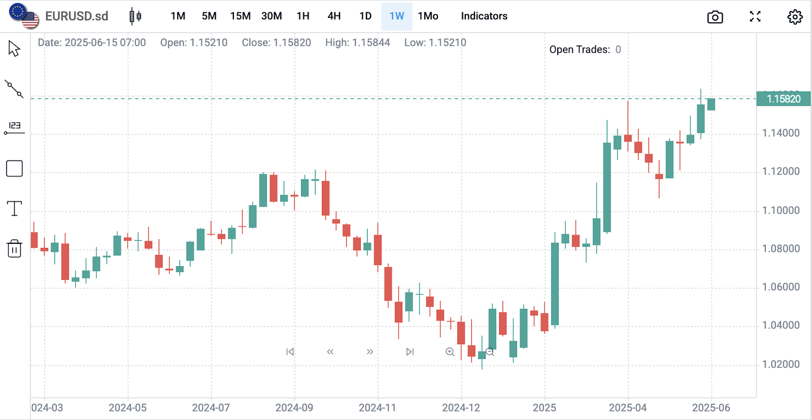The height and width of the screenshot is (420, 812).
Task: Switch to the 5M timeframe
Action: [x=209, y=16]
